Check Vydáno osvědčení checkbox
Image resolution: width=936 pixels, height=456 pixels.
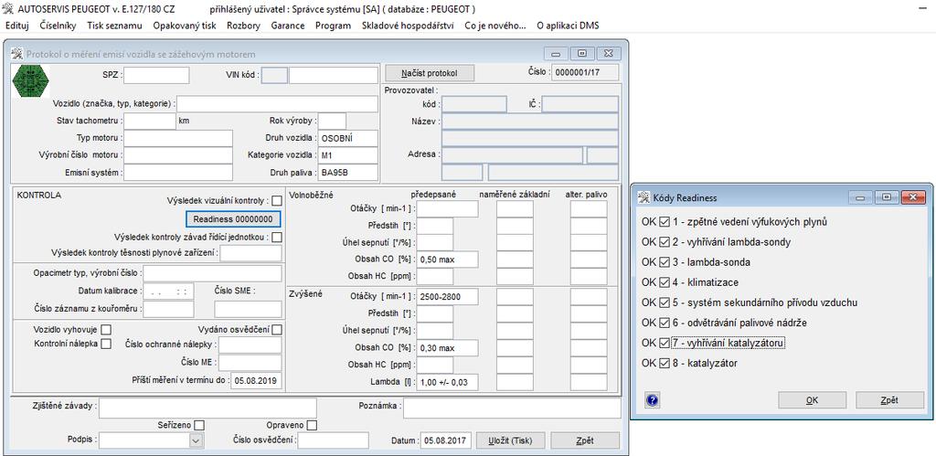click(x=277, y=330)
